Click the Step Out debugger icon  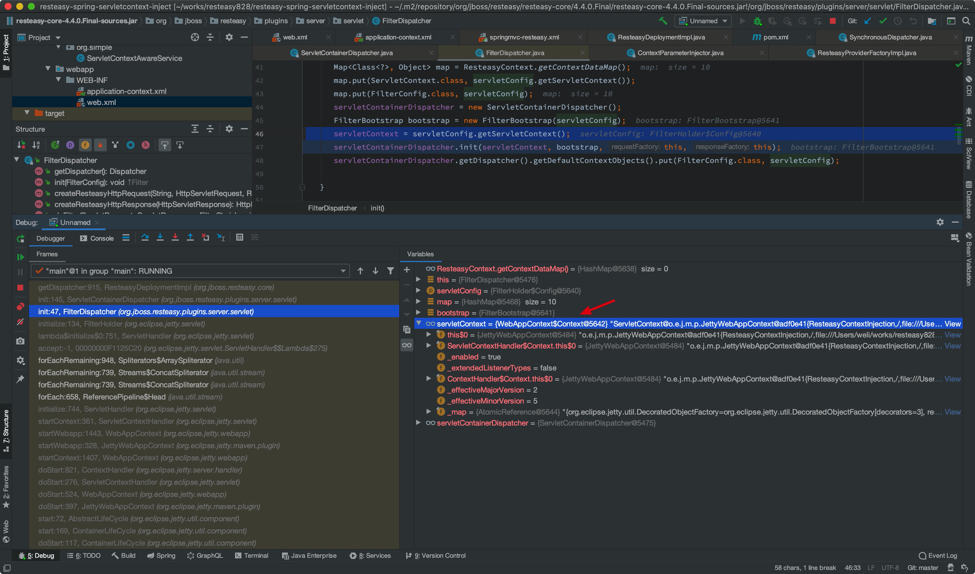(x=190, y=237)
